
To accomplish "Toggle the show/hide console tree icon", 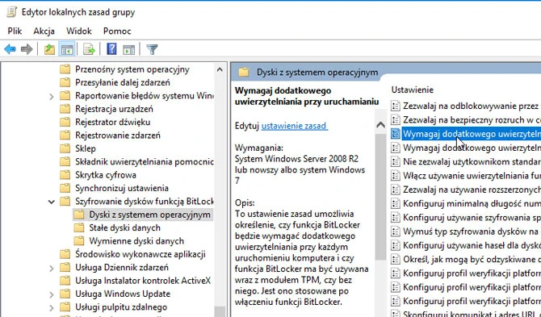I will pos(67,49).
